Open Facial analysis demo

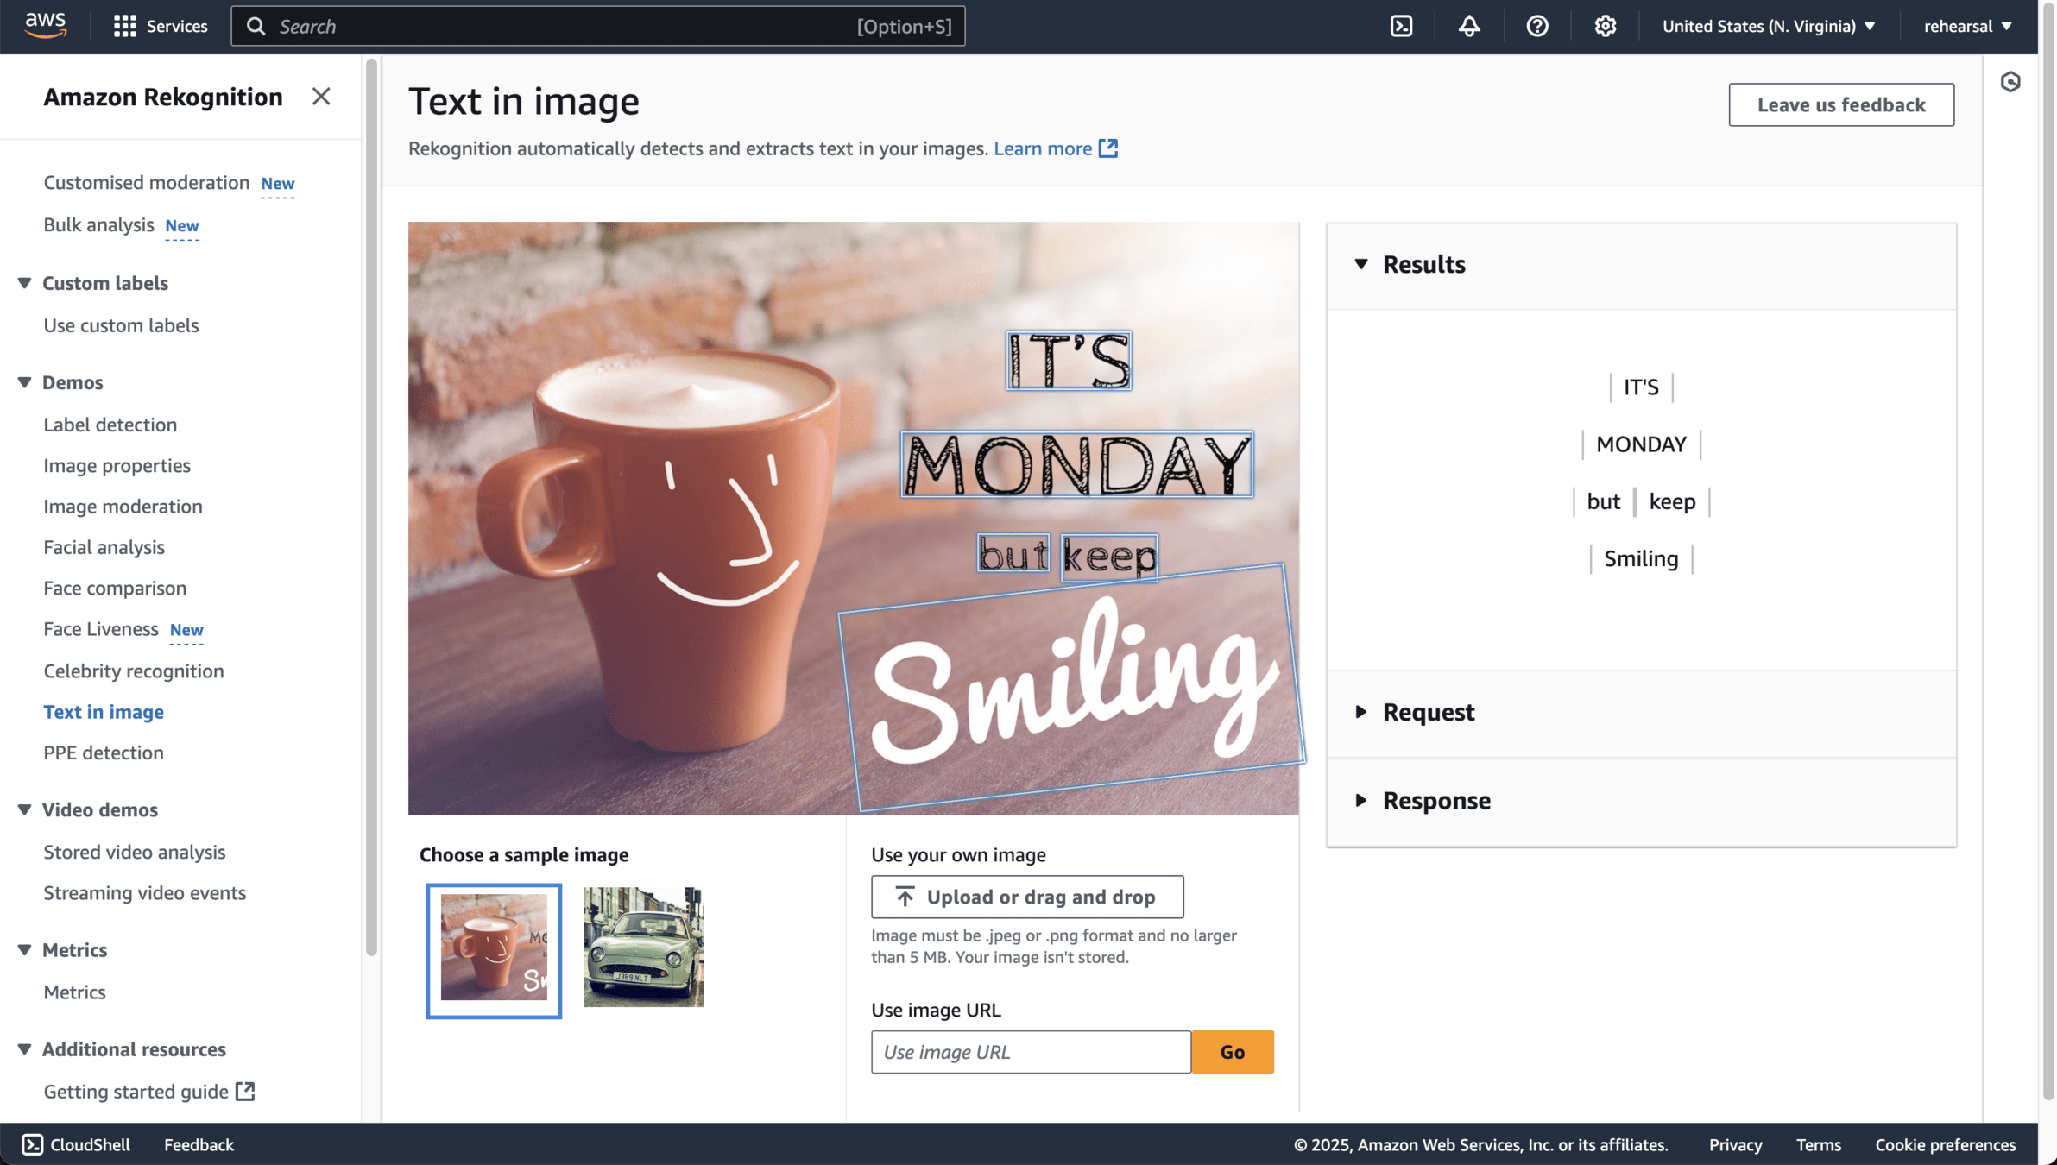click(104, 547)
